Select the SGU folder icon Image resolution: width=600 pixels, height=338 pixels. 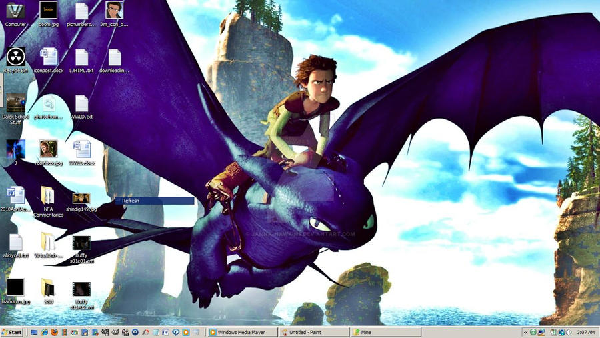click(x=48, y=292)
